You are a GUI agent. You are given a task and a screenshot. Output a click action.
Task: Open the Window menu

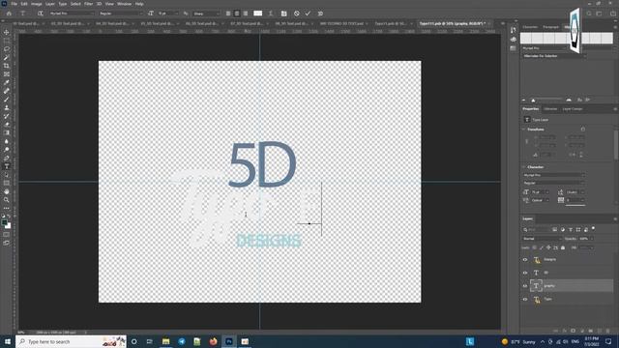click(125, 4)
